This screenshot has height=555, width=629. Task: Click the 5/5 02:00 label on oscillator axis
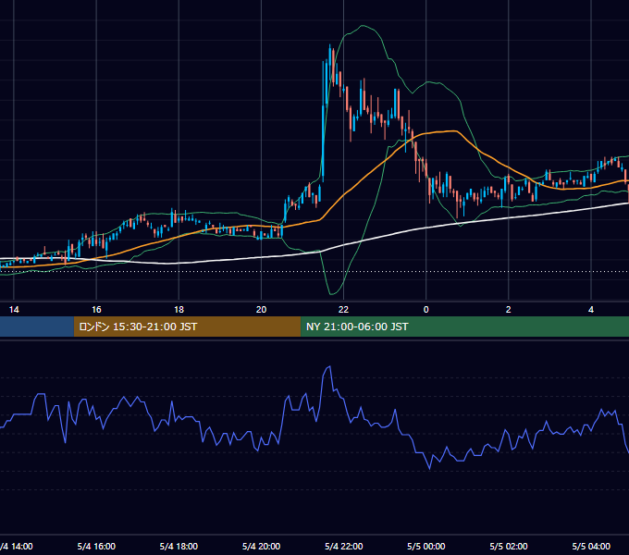[509, 546]
